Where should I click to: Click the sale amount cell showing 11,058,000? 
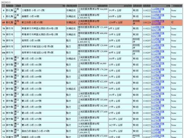click(x=93, y=119)
